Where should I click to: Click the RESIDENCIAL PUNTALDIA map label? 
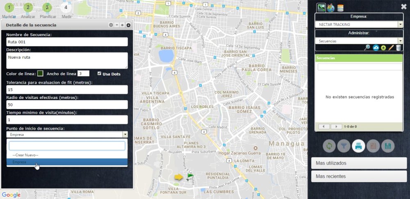(x=218, y=176)
